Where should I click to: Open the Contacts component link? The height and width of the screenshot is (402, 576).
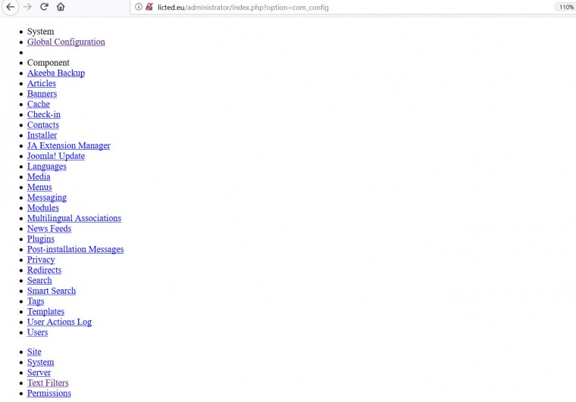[x=43, y=125]
